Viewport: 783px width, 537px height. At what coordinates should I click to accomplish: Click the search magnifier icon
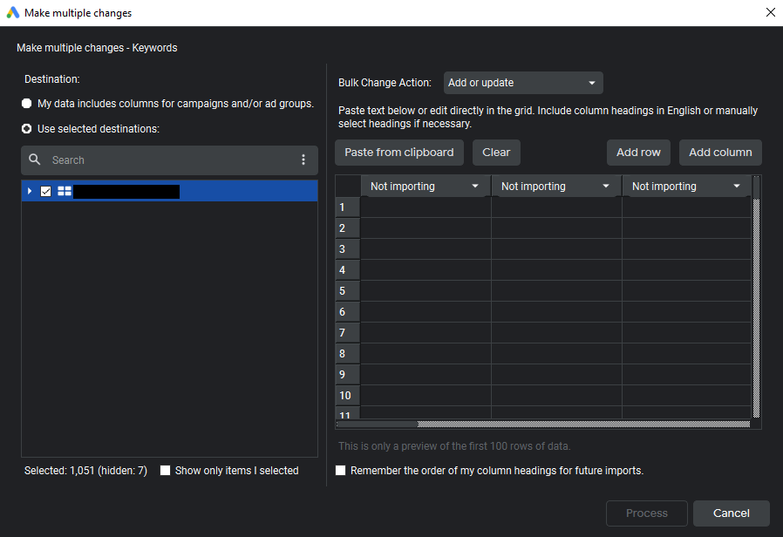[x=35, y=160]
